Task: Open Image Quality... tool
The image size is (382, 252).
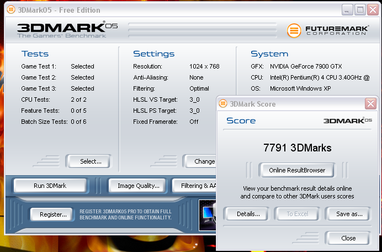Action: coord(138,186)
